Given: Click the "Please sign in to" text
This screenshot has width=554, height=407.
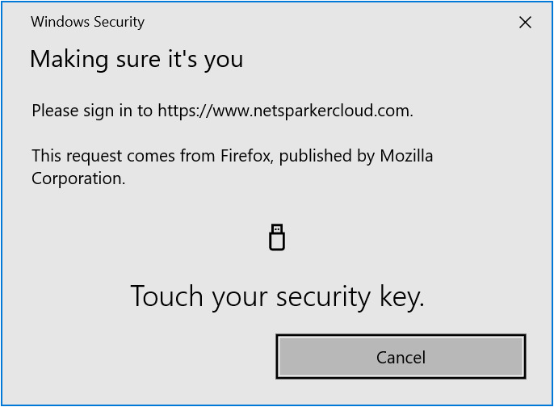Looking at the screenshot, I should (x=92, y=111).
